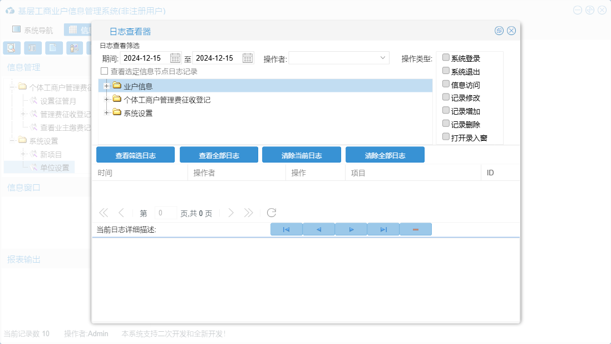Go to next log record button
The height and width of the screenshot is (344, 611).
coord(351,229)
